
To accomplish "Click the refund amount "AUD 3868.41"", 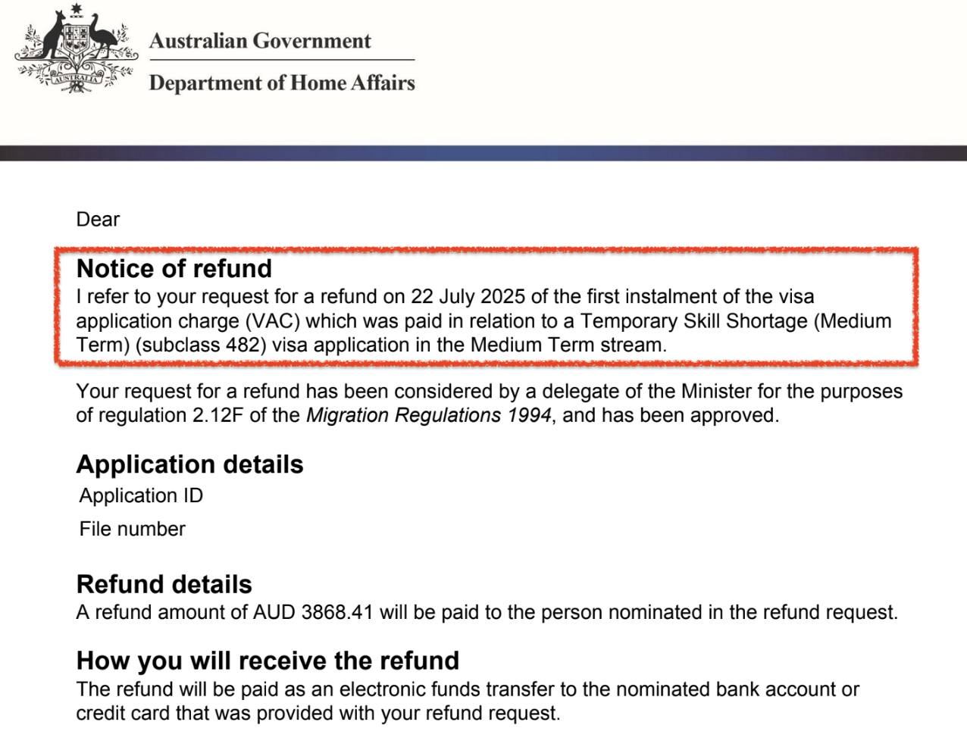I will click(313, 612).
